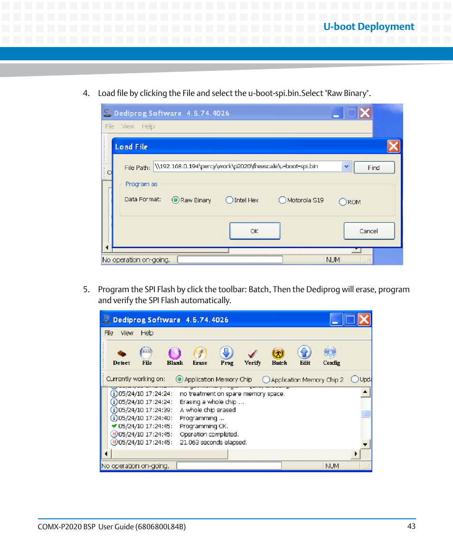
Task: Cancel the Load File dialog
Action: pyautogui.click(x=369, y=231)
